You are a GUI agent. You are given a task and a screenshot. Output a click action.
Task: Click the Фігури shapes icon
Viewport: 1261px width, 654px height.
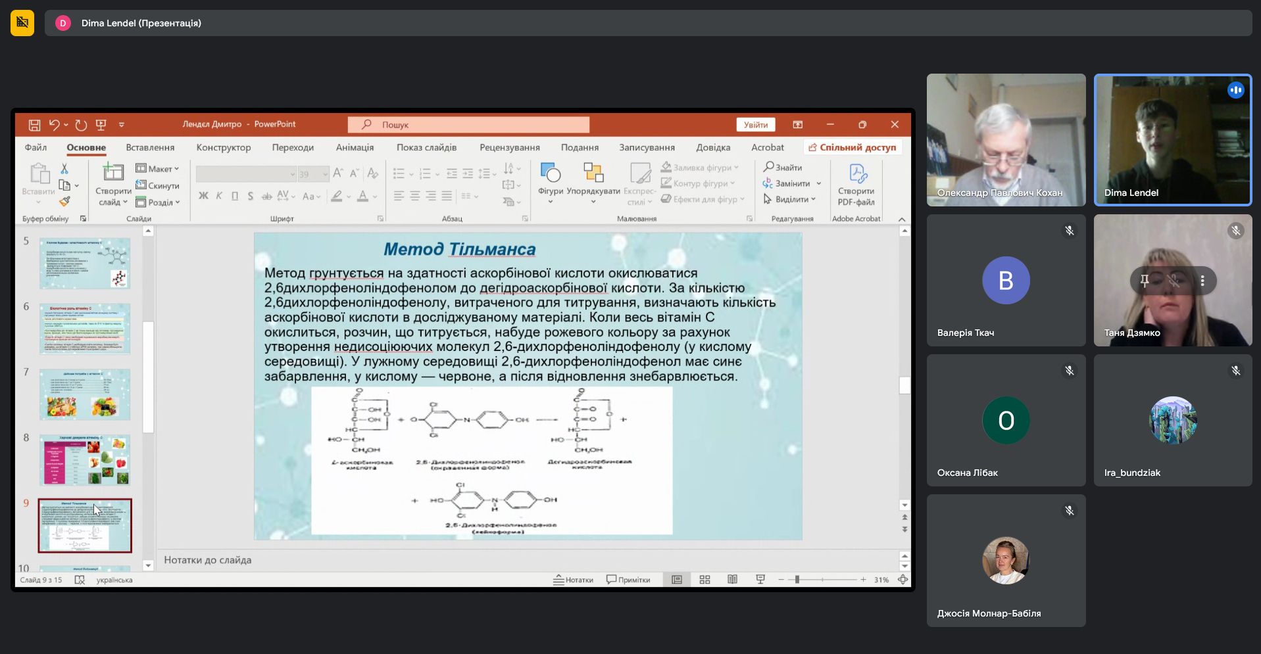[x=551, y=172]
